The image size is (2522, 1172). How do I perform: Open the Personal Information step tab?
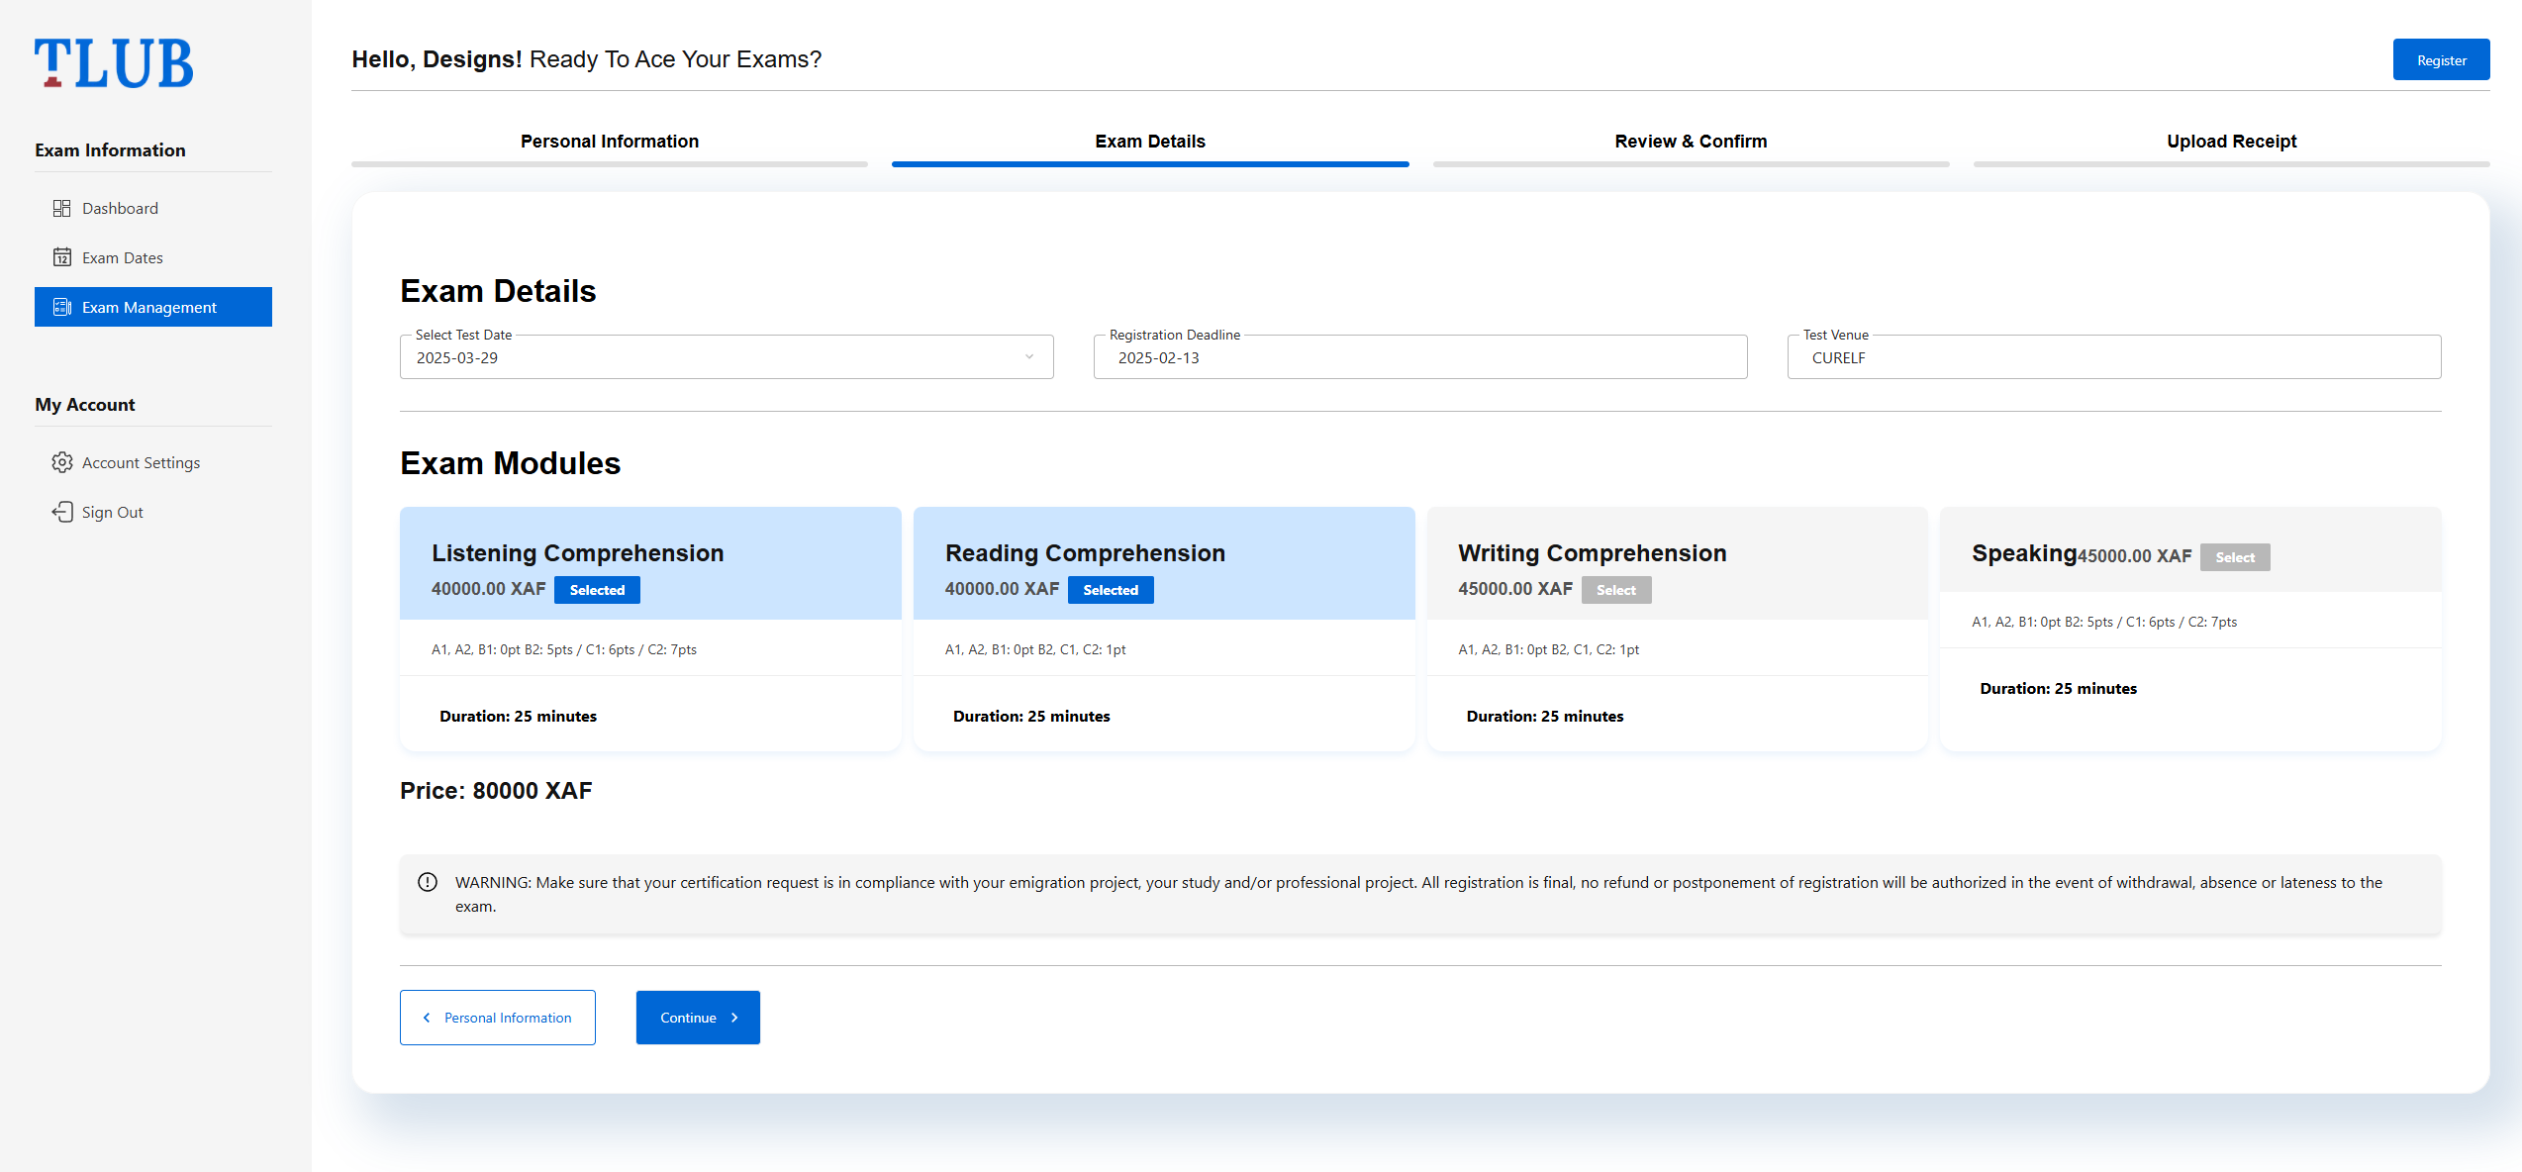coord(610,142)
